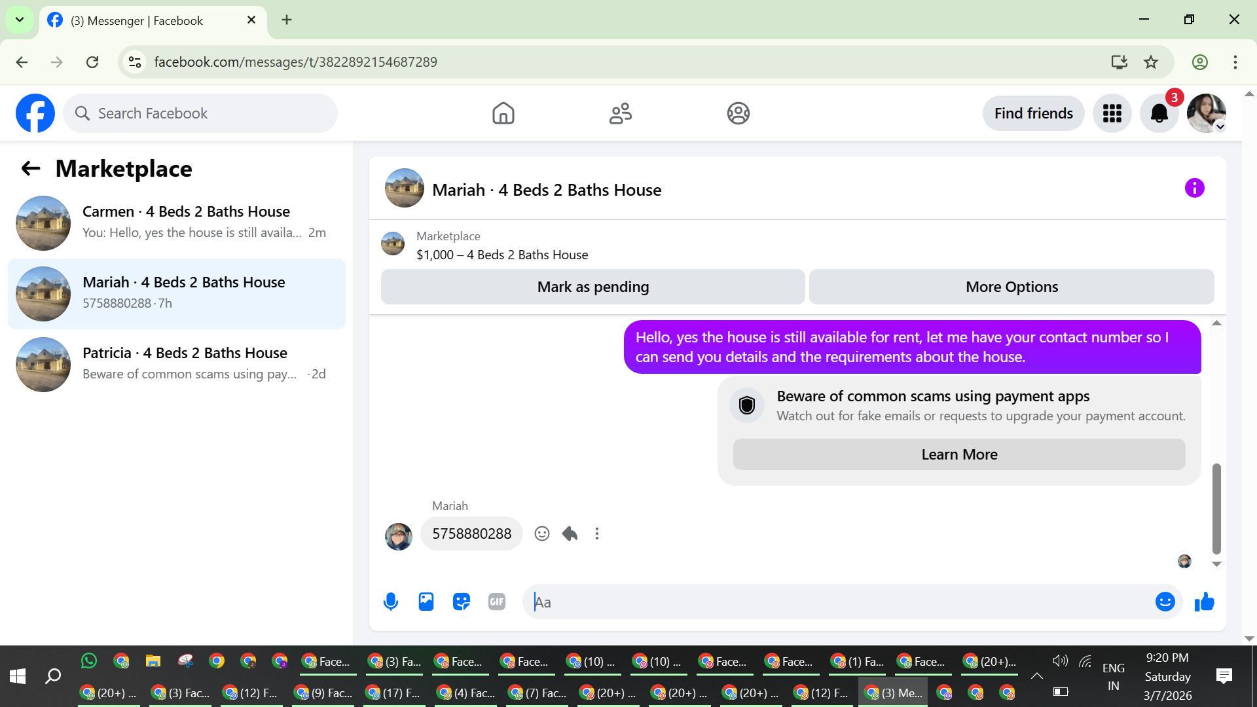Go back using the arrow beside Marketplace
Image resolution: width=1257 pixels, height=707 pixels.
[x=31, y=169]
